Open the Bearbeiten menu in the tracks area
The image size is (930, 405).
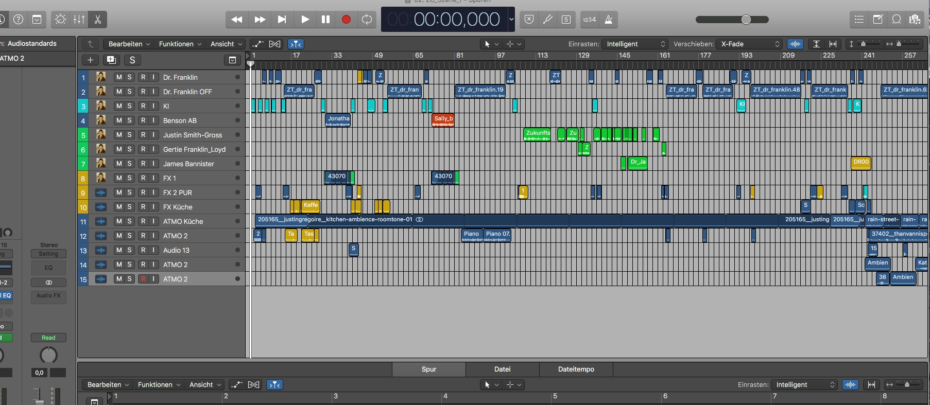point(129,44)
